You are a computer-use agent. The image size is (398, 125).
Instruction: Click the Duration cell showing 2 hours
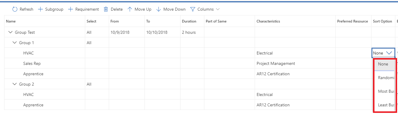pyautogui.click(x=189, y=32)
